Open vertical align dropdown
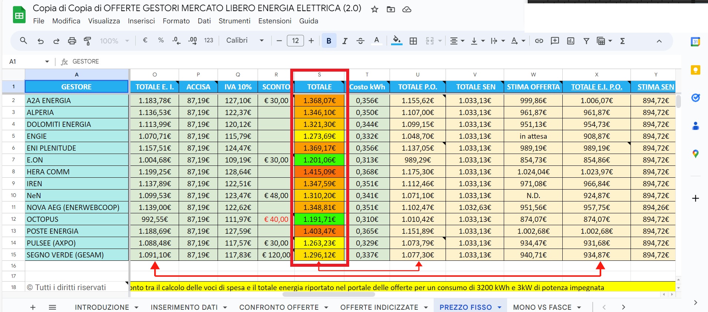Screen dimensions: 708x312 coord(477,41)
